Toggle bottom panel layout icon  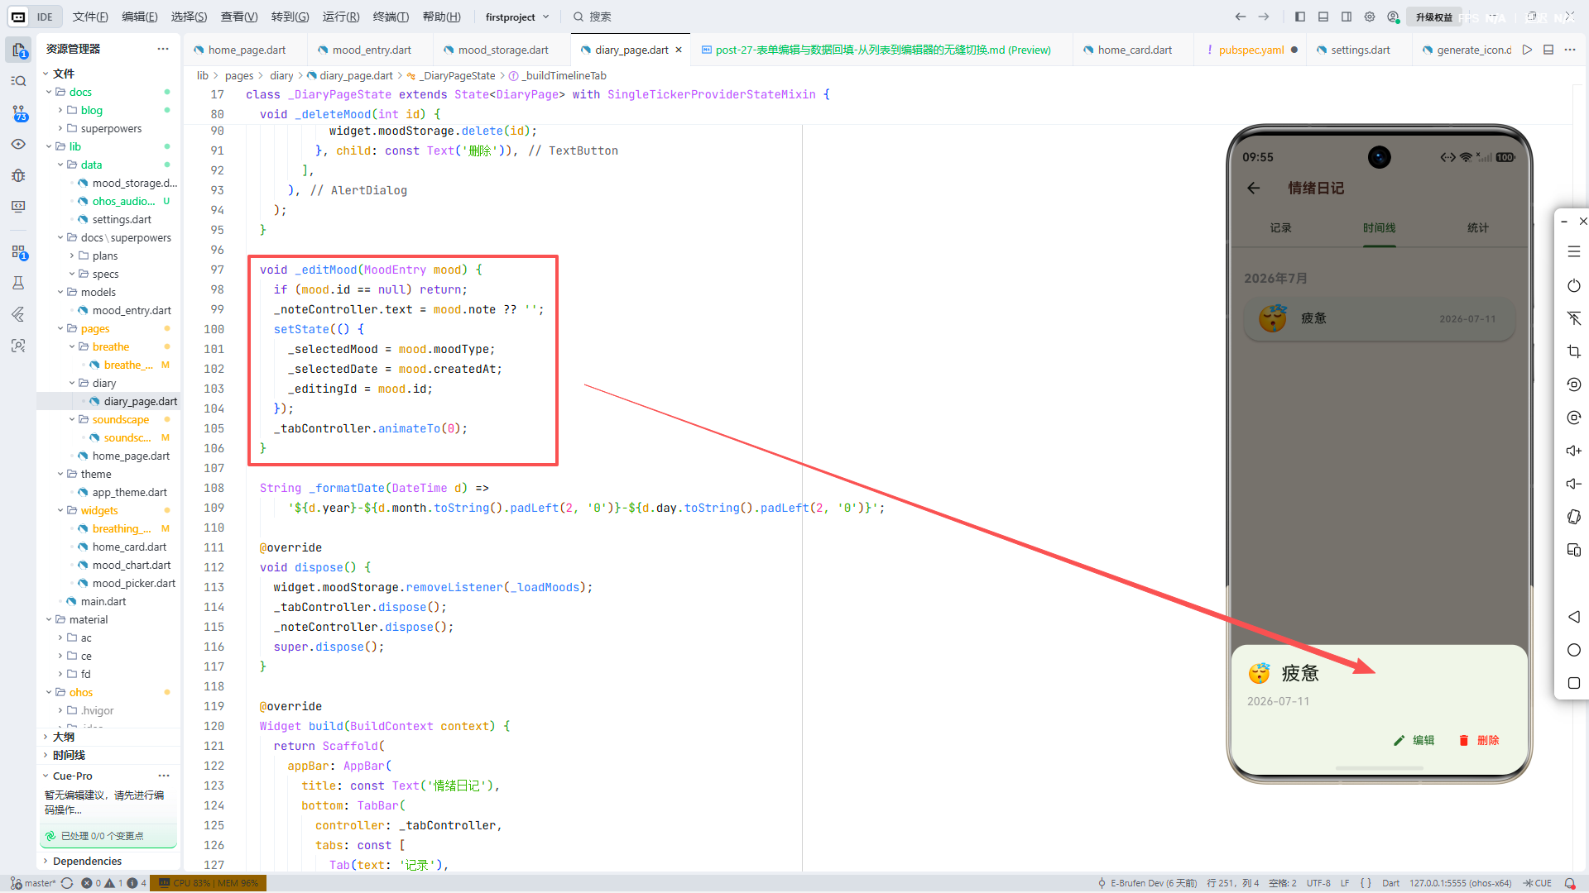1323,17
